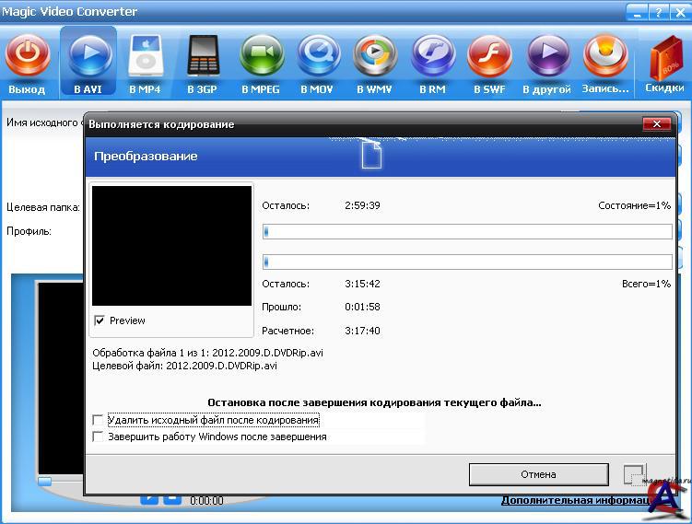Open the Скидки shopping bag icon
The width and height of the screenshot is (692, 524).
[x=664, y=60]
